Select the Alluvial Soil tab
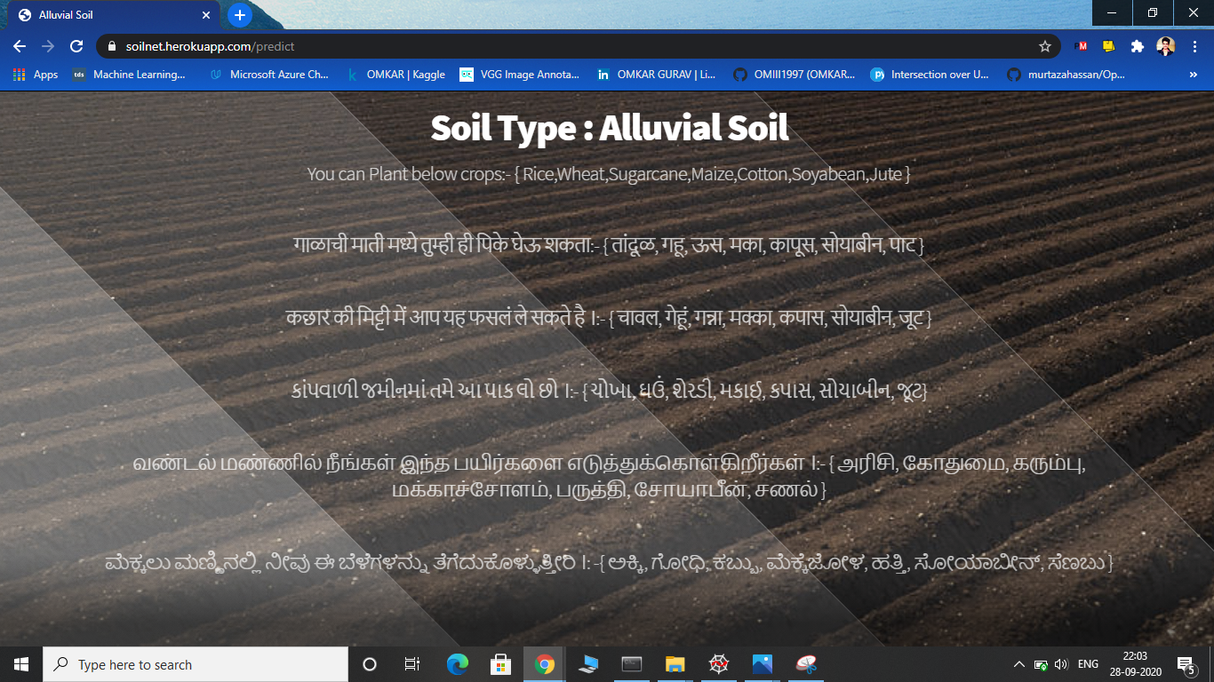The height and width of the screenshot is (682, 1214). (x=114, y=15)
